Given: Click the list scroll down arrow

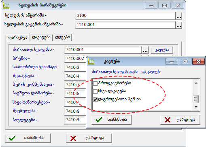Looking at the screenshot, I should coord(196,107).
